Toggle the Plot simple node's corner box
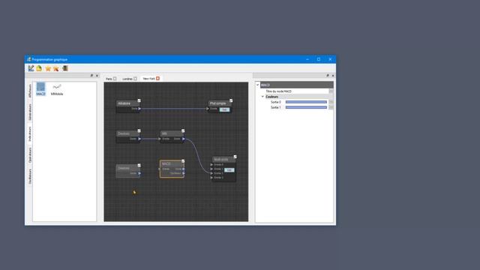The image size is (480, 270). coord(231,100)
